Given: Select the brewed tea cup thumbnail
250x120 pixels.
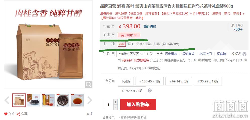Looking at the screenshot, I should point(77,100).
